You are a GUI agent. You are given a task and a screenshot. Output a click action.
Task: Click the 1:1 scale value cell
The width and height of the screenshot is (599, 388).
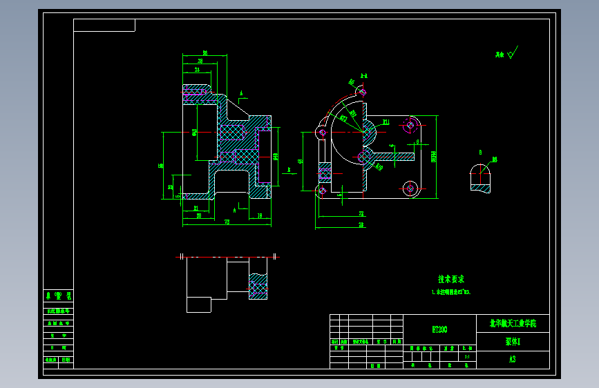(x=467, y=357)
